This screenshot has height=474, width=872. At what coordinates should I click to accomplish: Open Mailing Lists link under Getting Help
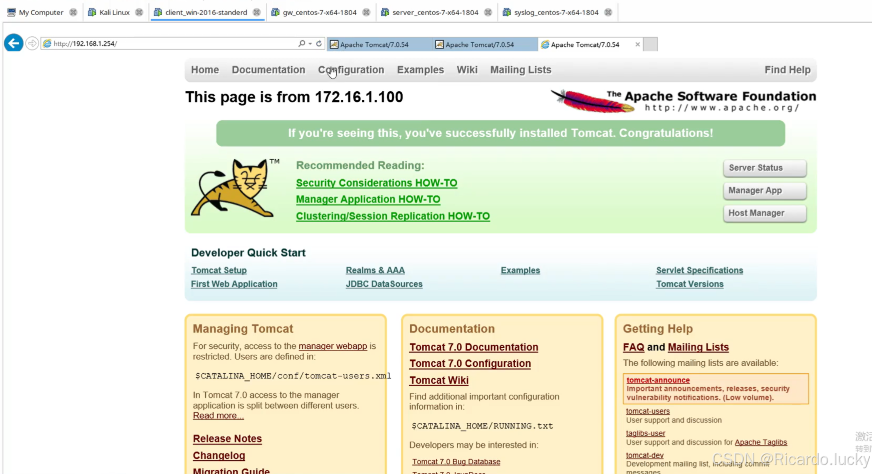698,347
